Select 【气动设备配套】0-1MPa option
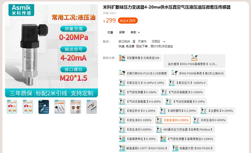251x153 pixels. coord(186,101)
